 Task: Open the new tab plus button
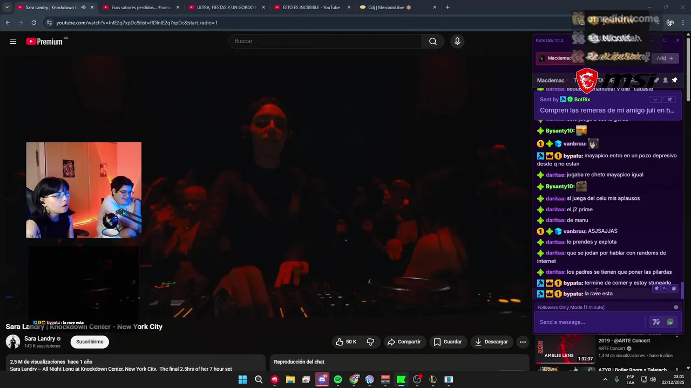click(x=448, y=8)
